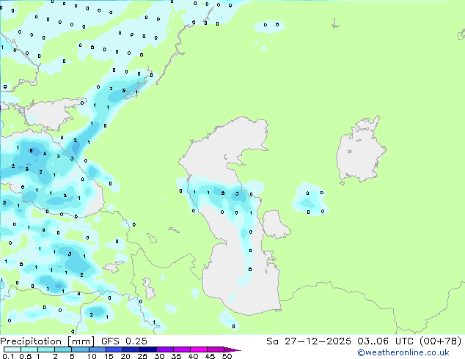The height and width of the screenshot is (359, 465).
Task: Click the legend label '0.1'
Action: coord(8,356)
